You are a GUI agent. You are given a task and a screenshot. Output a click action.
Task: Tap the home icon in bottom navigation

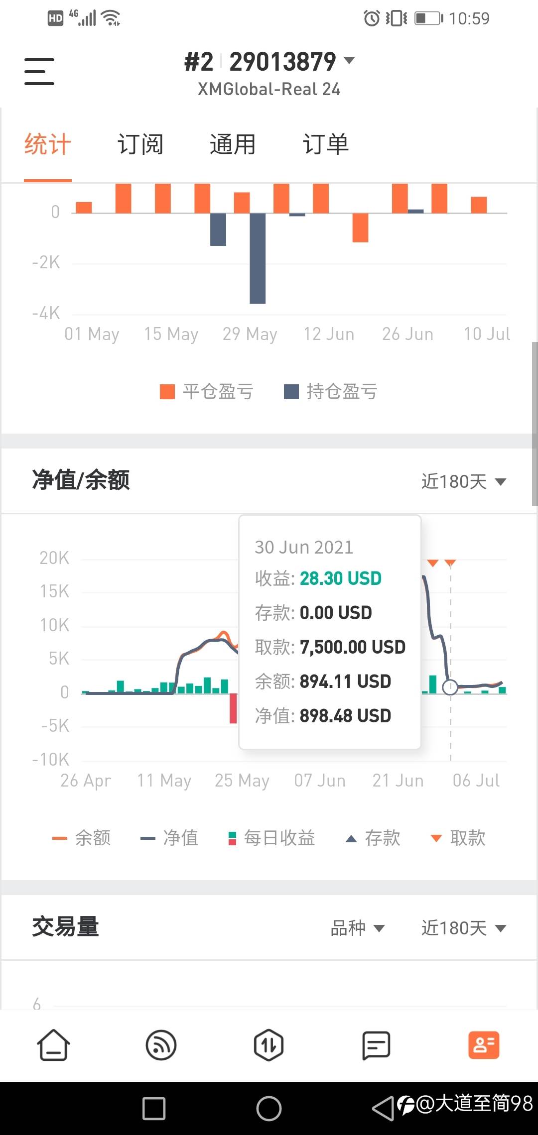pyautogui.click(x=53, y=1045)
